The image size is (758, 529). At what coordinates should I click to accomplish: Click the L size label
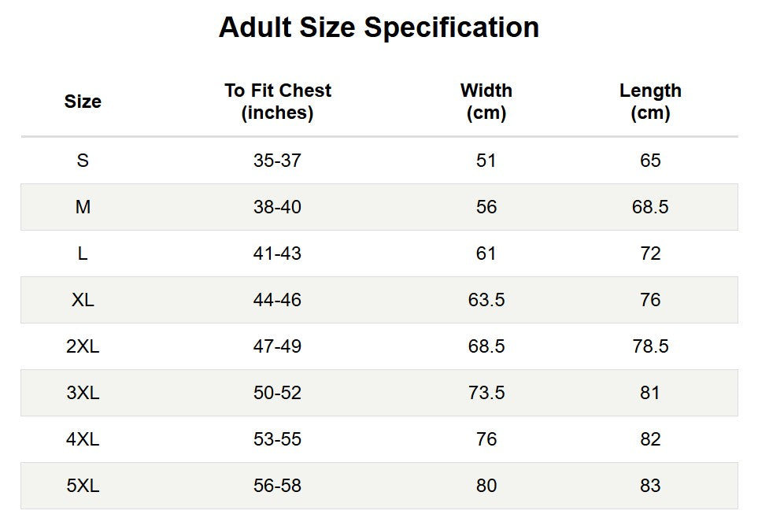tap(83, 253)
